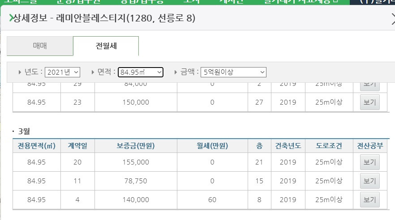The image size is (395, 220).
Task: Click 보기 for the 155,000 deposit row
Action: 369,162
